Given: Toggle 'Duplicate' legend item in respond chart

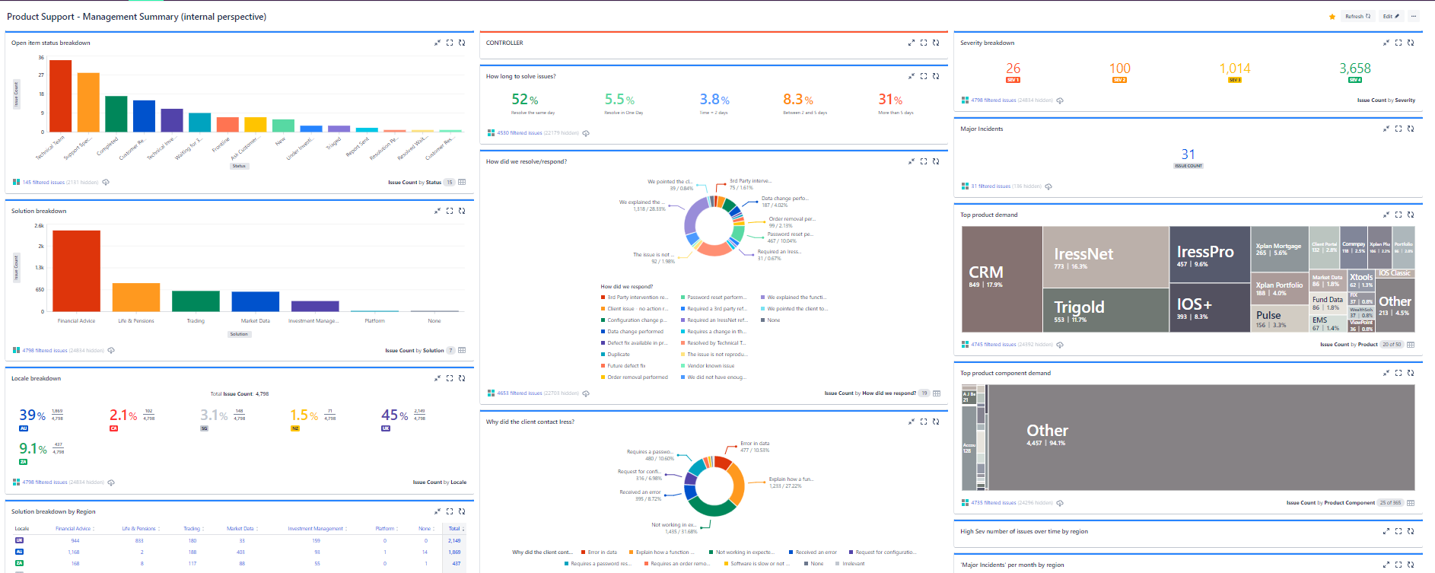Looking at the screenshot, I should coord(618,355).
